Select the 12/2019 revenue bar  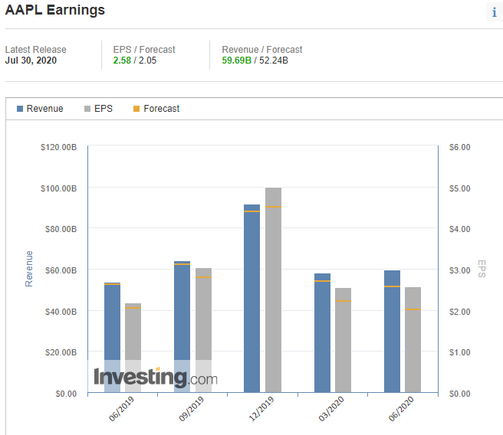(x=251, y=298)
